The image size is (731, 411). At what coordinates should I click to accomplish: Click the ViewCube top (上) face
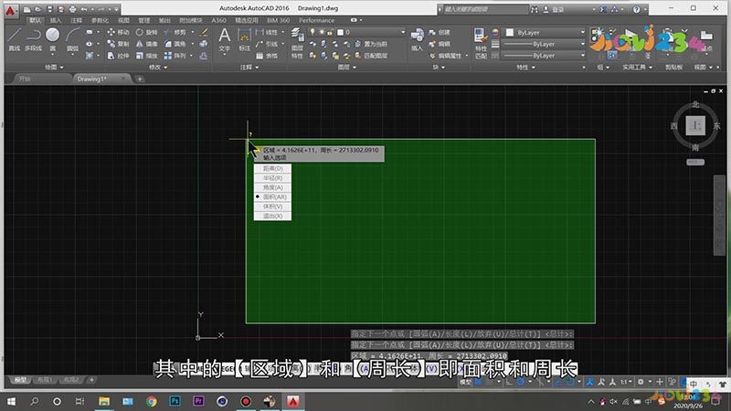(695, 125)
